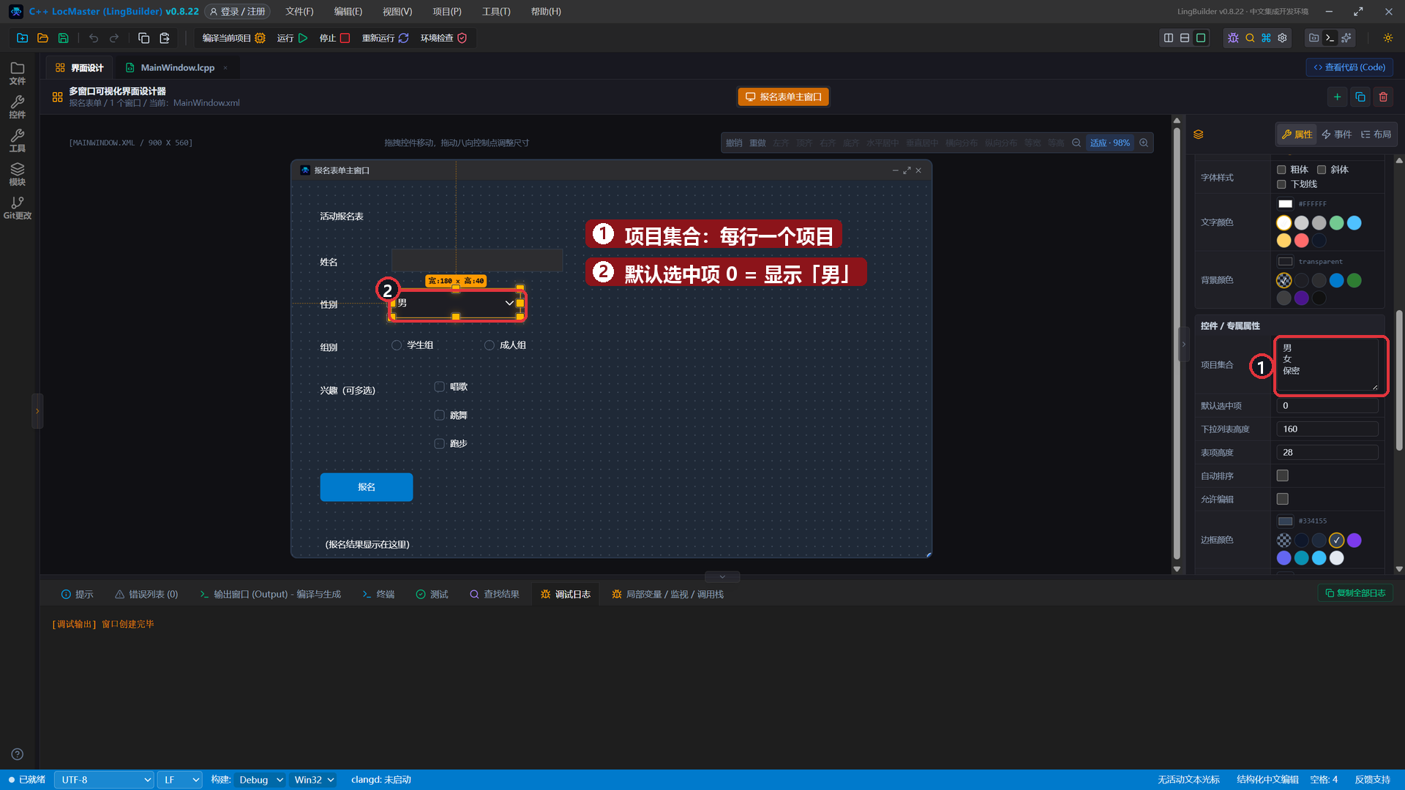Click the open folder icon in toolbar
Screen dimensions: 1405x790
point(42,38)
